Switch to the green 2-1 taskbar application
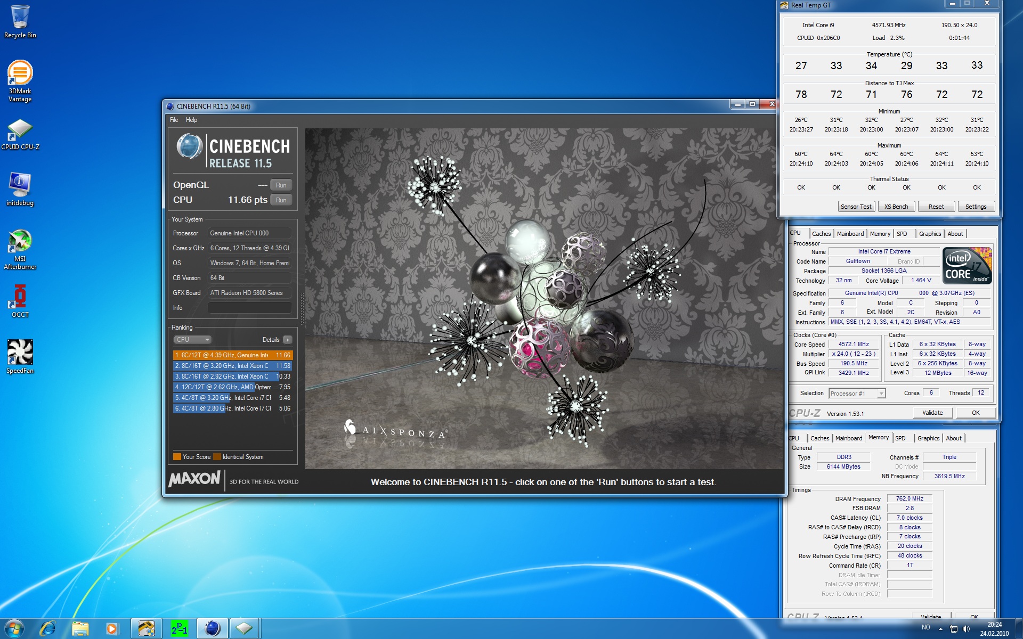The image size is (1023, 639). coord(179,628)
